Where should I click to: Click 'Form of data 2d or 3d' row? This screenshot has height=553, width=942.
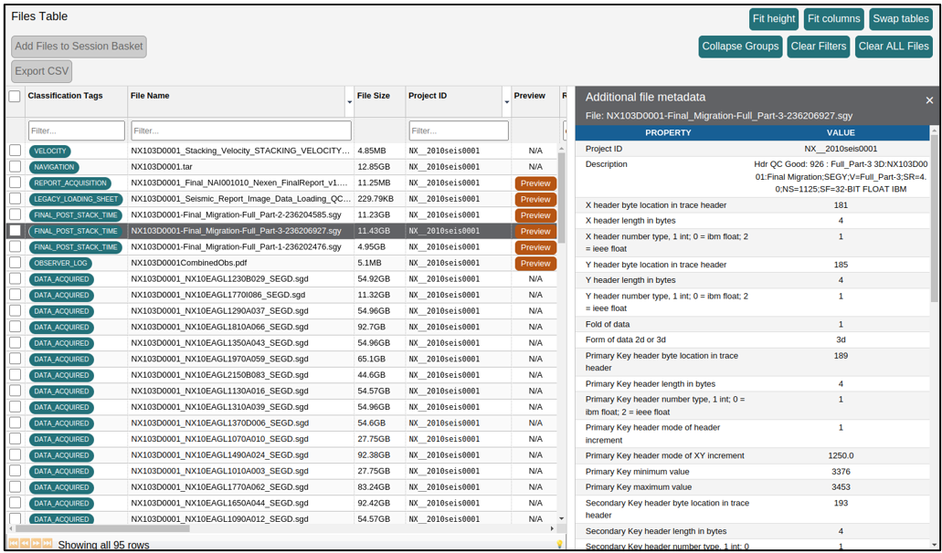click(752, 339)
